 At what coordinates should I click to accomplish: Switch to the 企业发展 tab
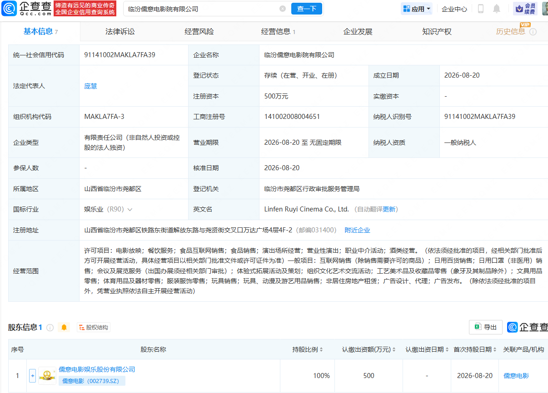[x=358, y=31]
